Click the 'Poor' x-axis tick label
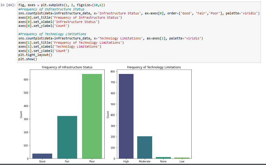 pyautogui.click(x=92, y=162)
